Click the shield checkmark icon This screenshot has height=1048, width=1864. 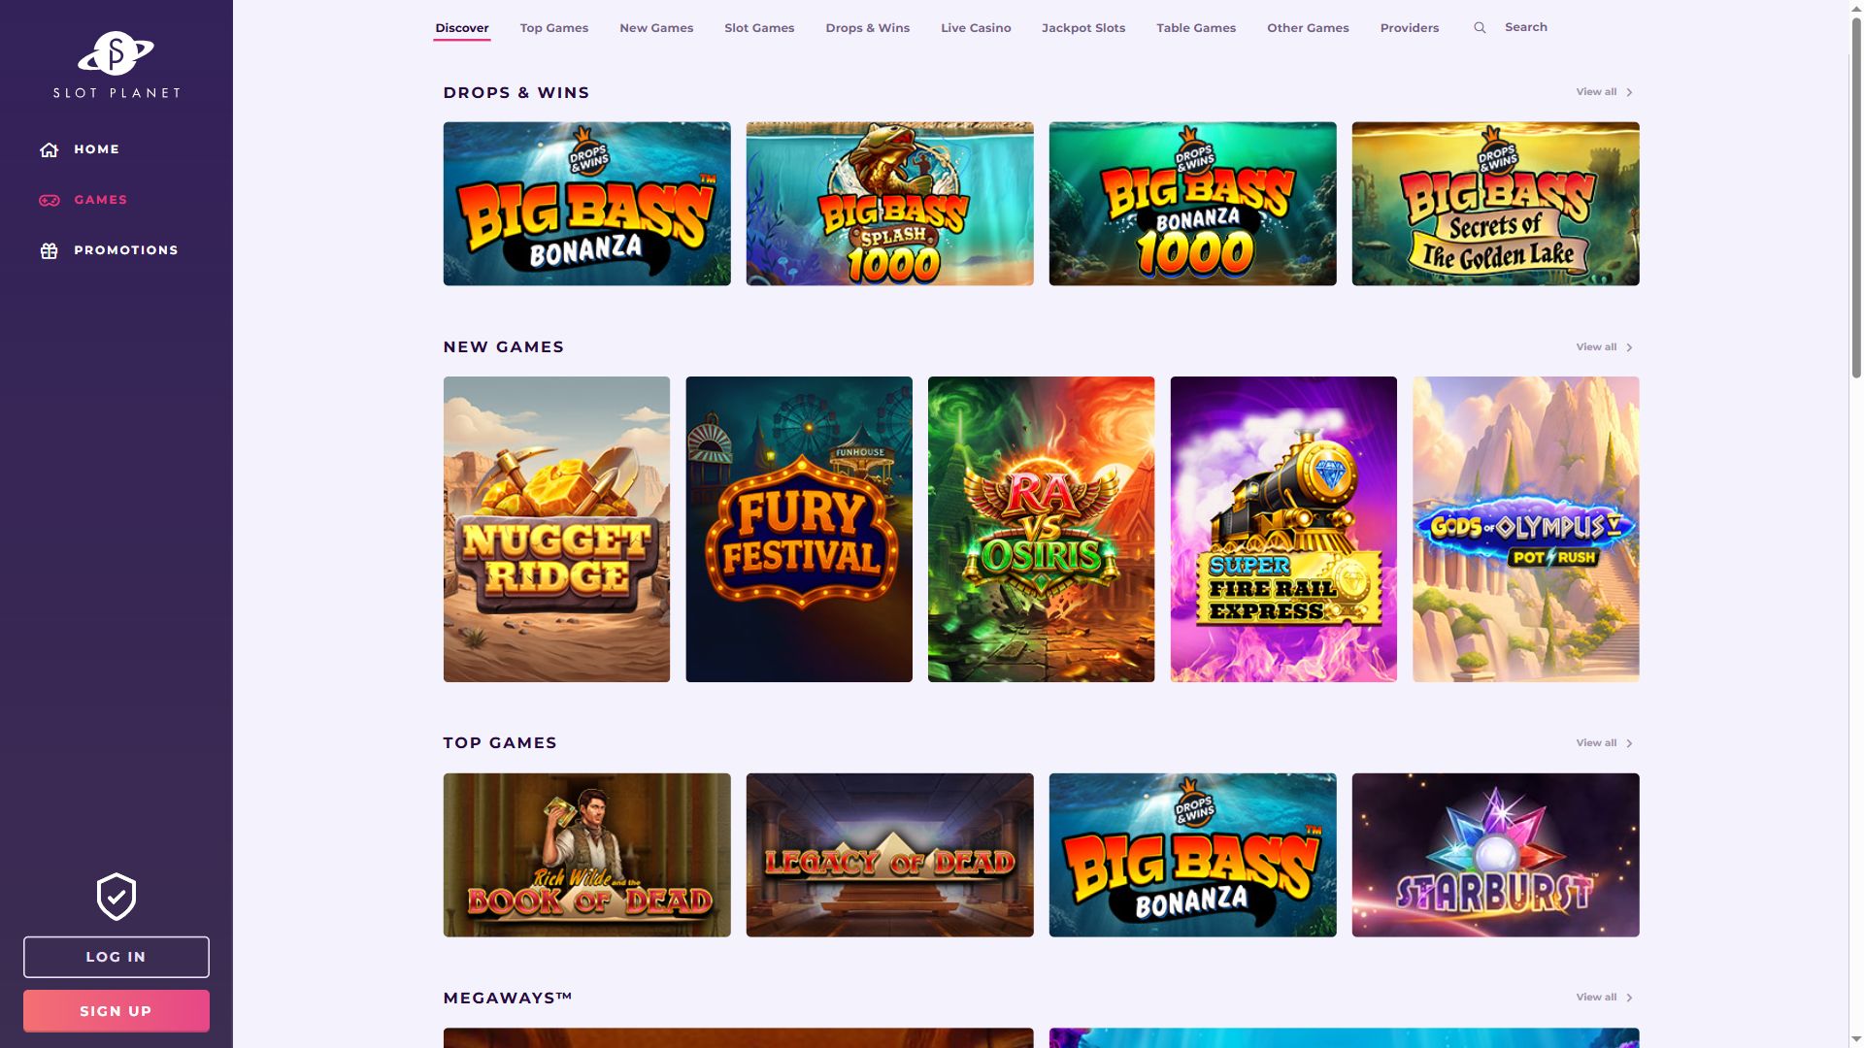(x=116, y=897)
